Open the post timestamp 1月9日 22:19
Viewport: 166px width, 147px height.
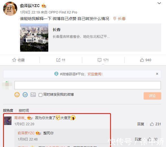[x=30, y=12]
